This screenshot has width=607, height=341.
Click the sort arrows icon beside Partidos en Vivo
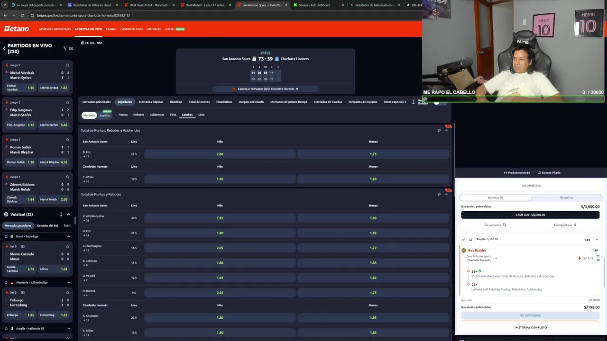pyautogui.click(x=65, y=48)
